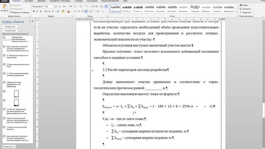Apply the Обычный style
265x149 pixels.
click(x=116, y=9)
